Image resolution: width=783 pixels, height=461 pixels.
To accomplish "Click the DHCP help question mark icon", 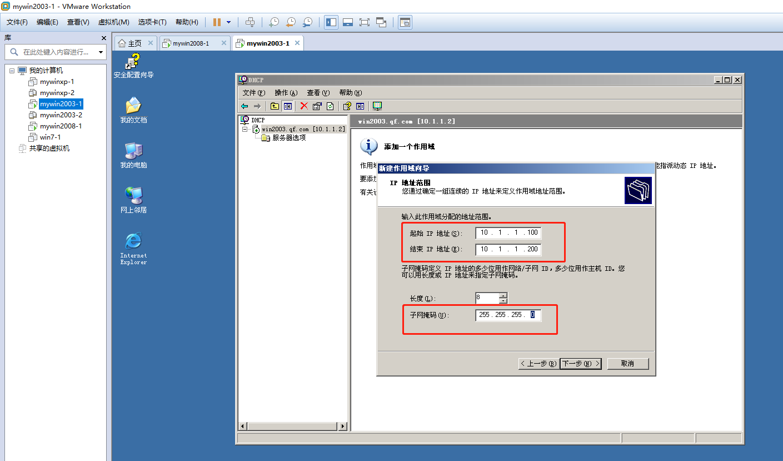I will 347,106.
